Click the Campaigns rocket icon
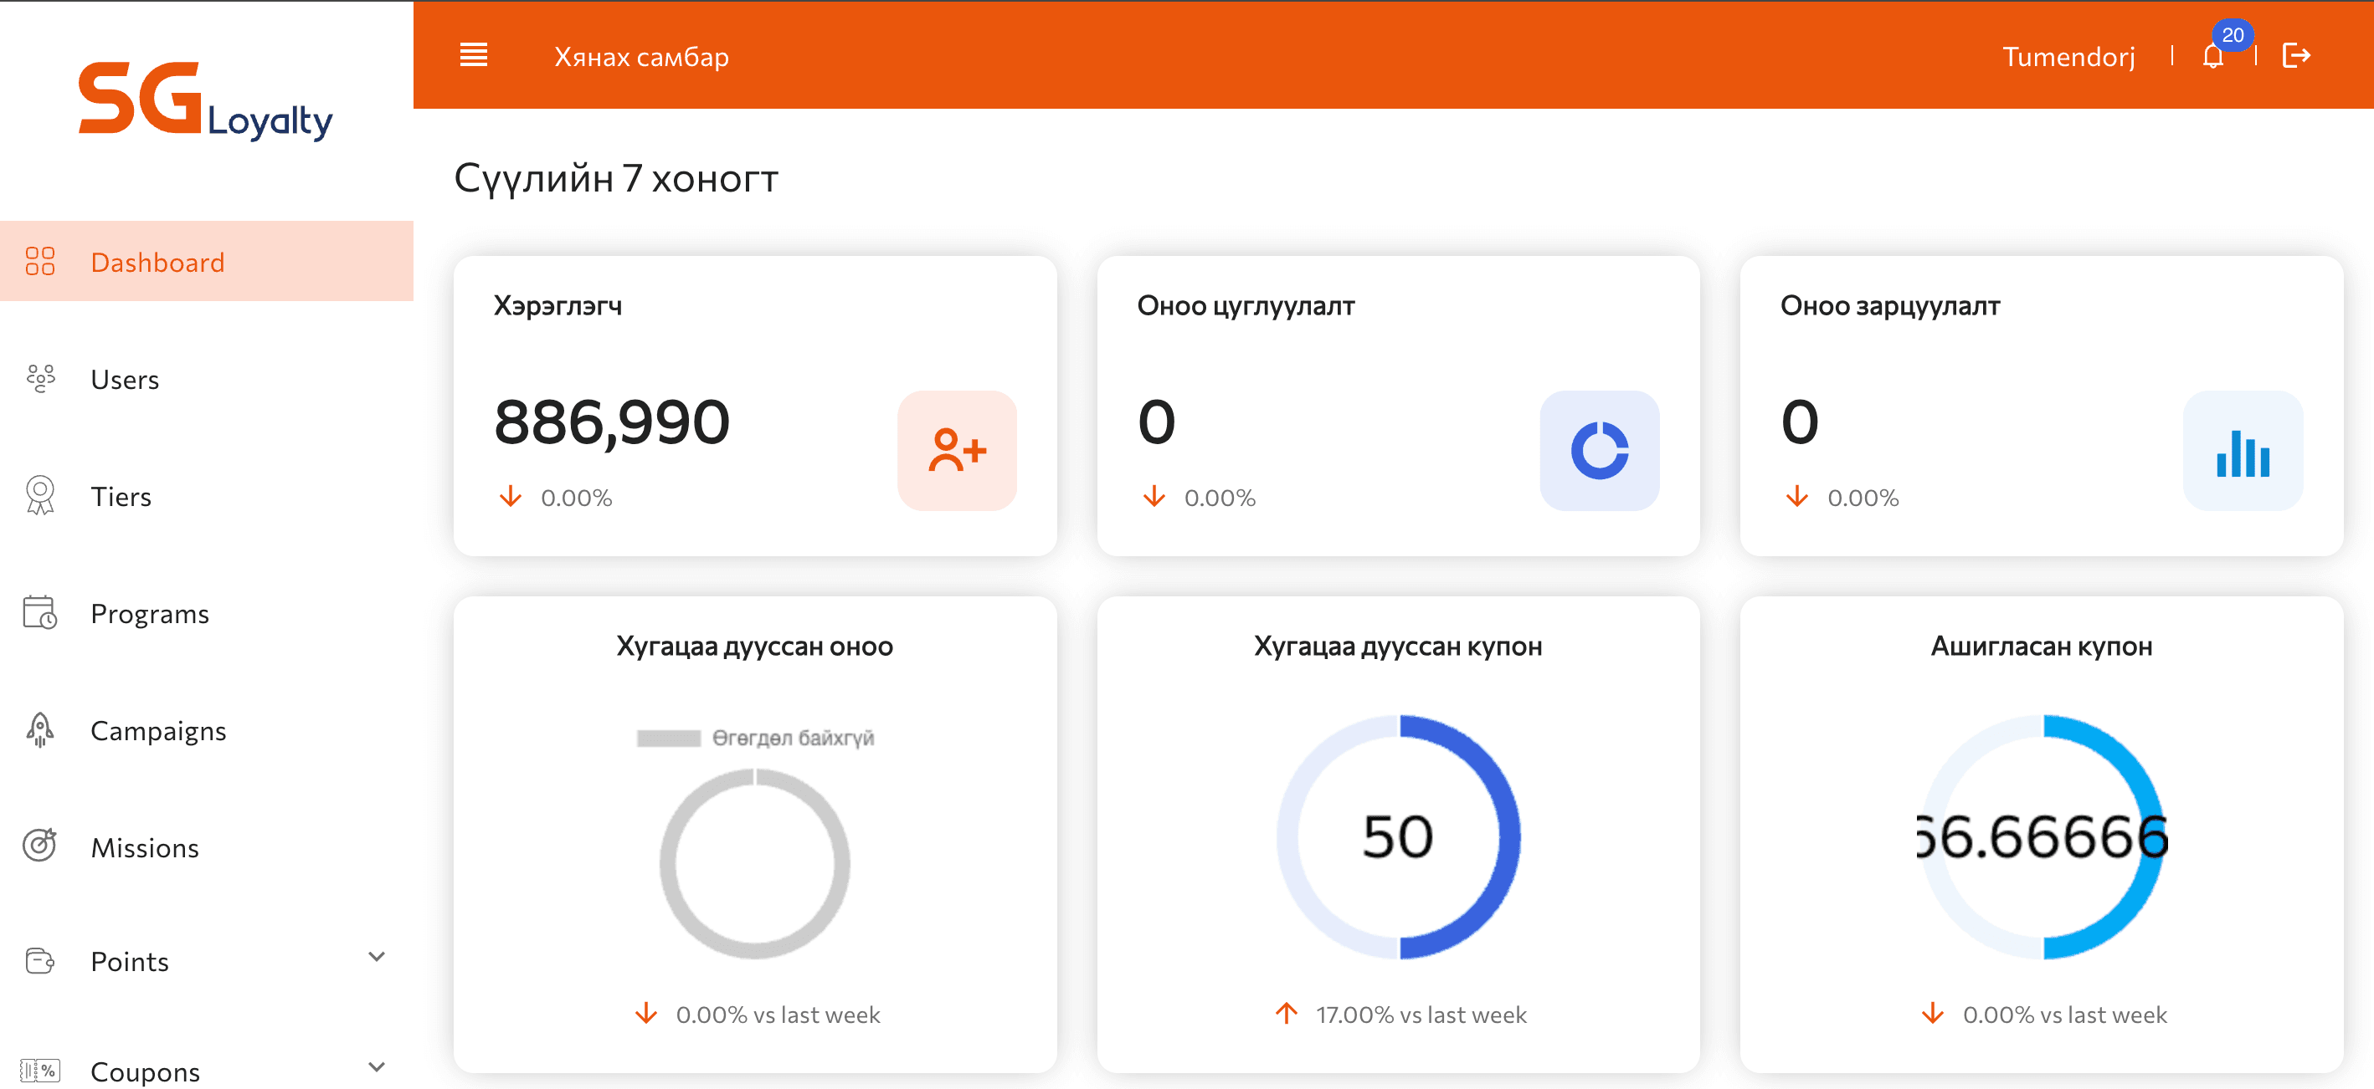This screenshot has width=2374, height=1089. [39, 729]
